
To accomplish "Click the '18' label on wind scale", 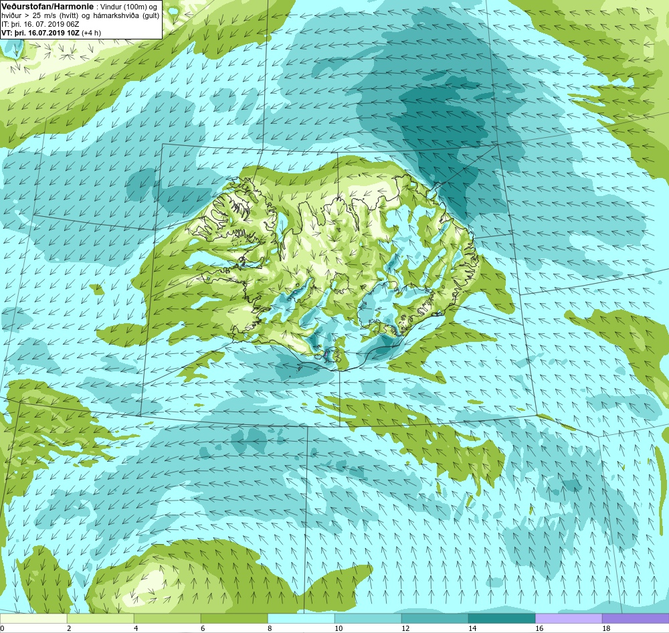I will 606,628.
